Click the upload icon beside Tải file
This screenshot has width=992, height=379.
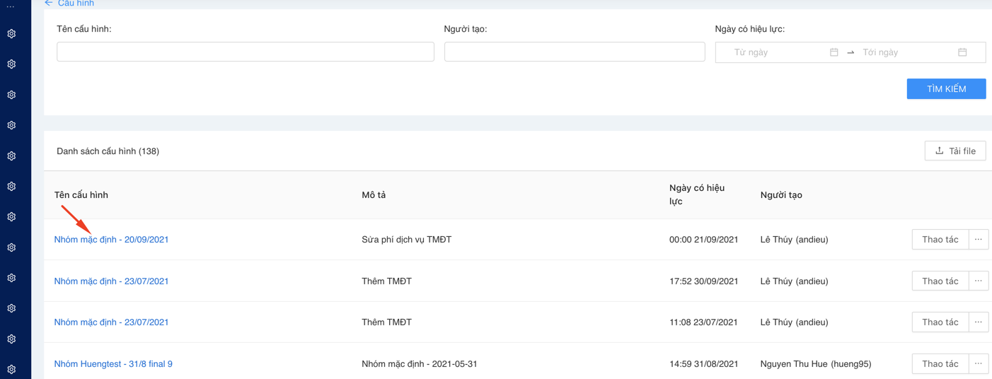pyautogui.click(x=939, y=151)
